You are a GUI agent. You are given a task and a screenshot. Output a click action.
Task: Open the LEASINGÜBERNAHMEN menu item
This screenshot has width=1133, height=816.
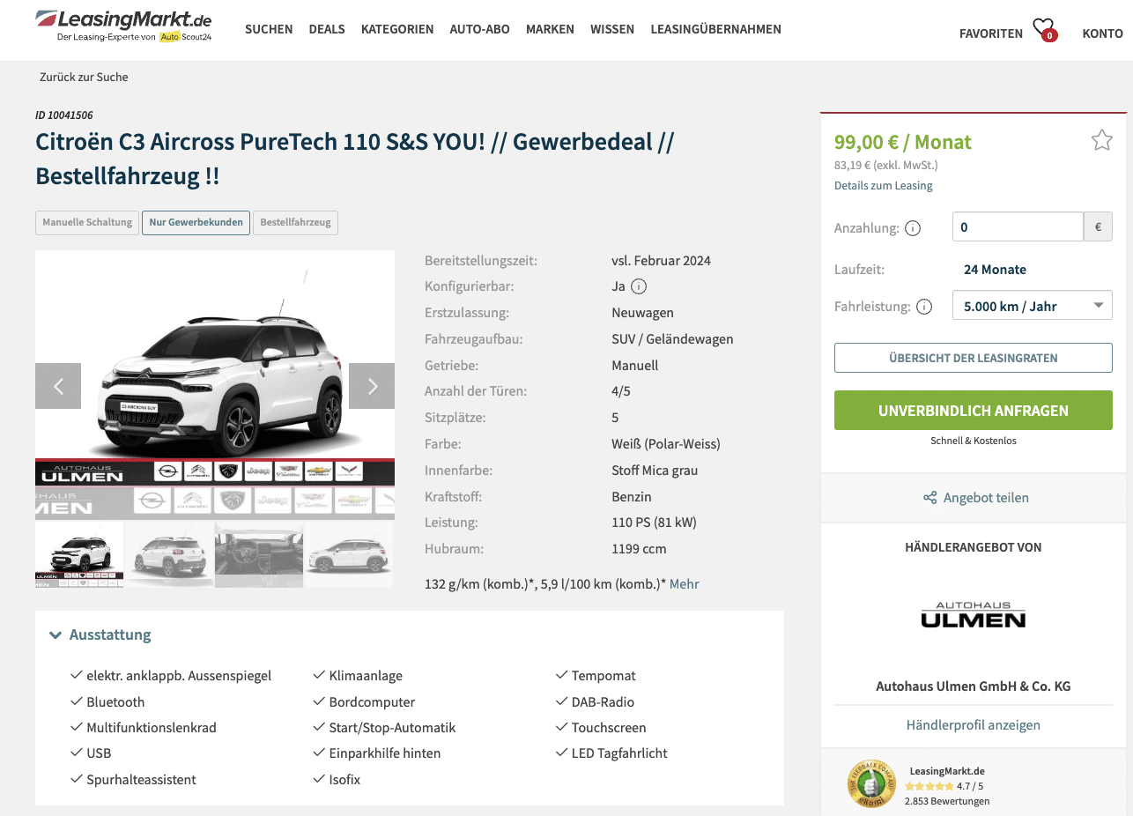[x=715, y=29]
